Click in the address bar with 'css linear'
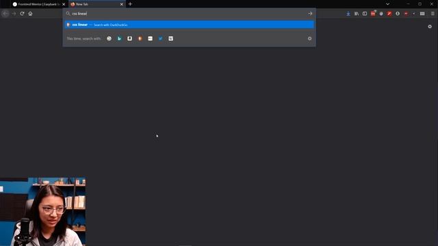 (189, 14)
